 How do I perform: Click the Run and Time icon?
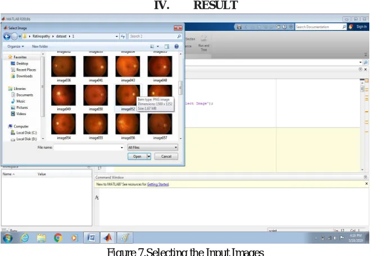tap(203, 38)
